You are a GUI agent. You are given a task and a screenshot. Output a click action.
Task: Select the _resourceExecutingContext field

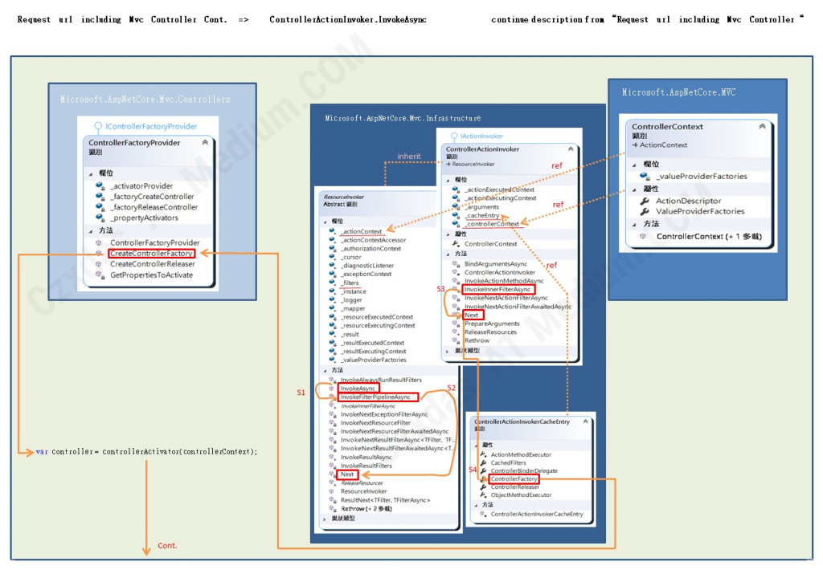pos(378,326)
